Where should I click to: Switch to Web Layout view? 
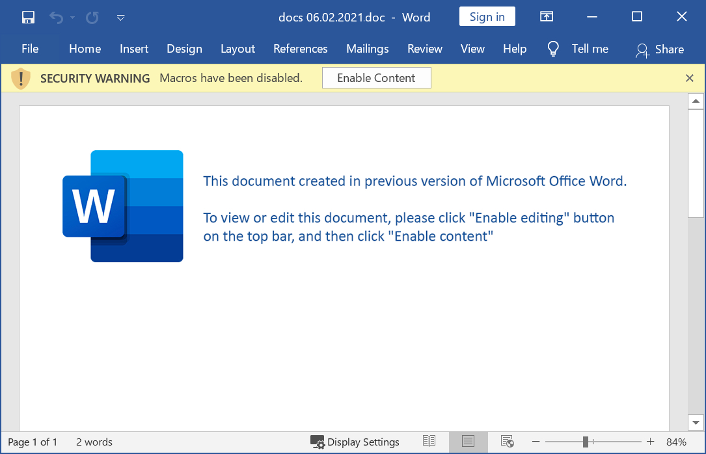tap(507, 442)
